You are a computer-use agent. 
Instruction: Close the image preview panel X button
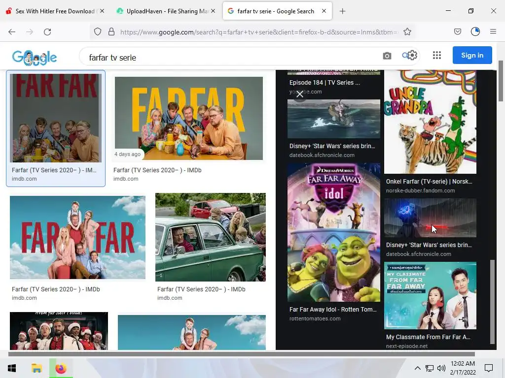coord(300,94)
